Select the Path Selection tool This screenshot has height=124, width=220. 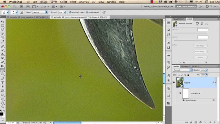point(2,86)
